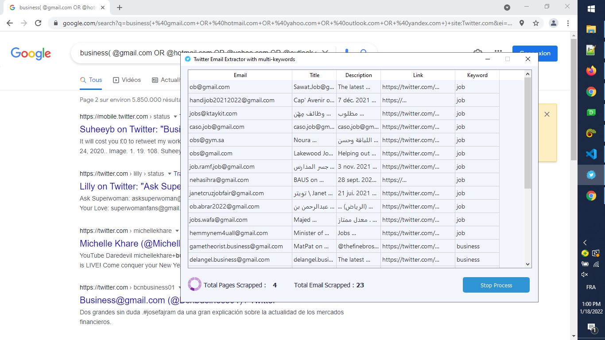Image resolution: width=605 pixels, height=340 pixels.
Task: Reload the Google search page
Action: [x=38, y=23]
